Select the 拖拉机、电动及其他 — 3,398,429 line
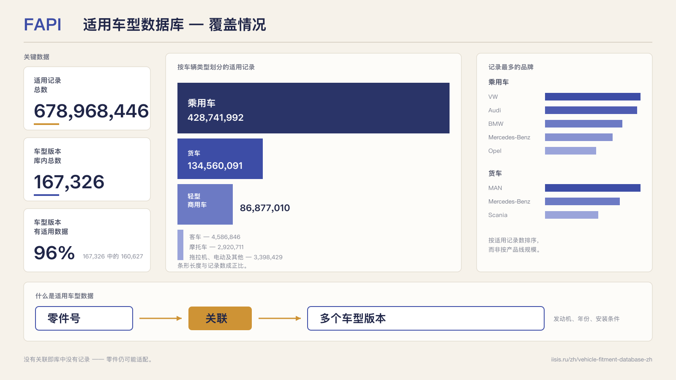676x380 pixels. (x=236, y=257)
